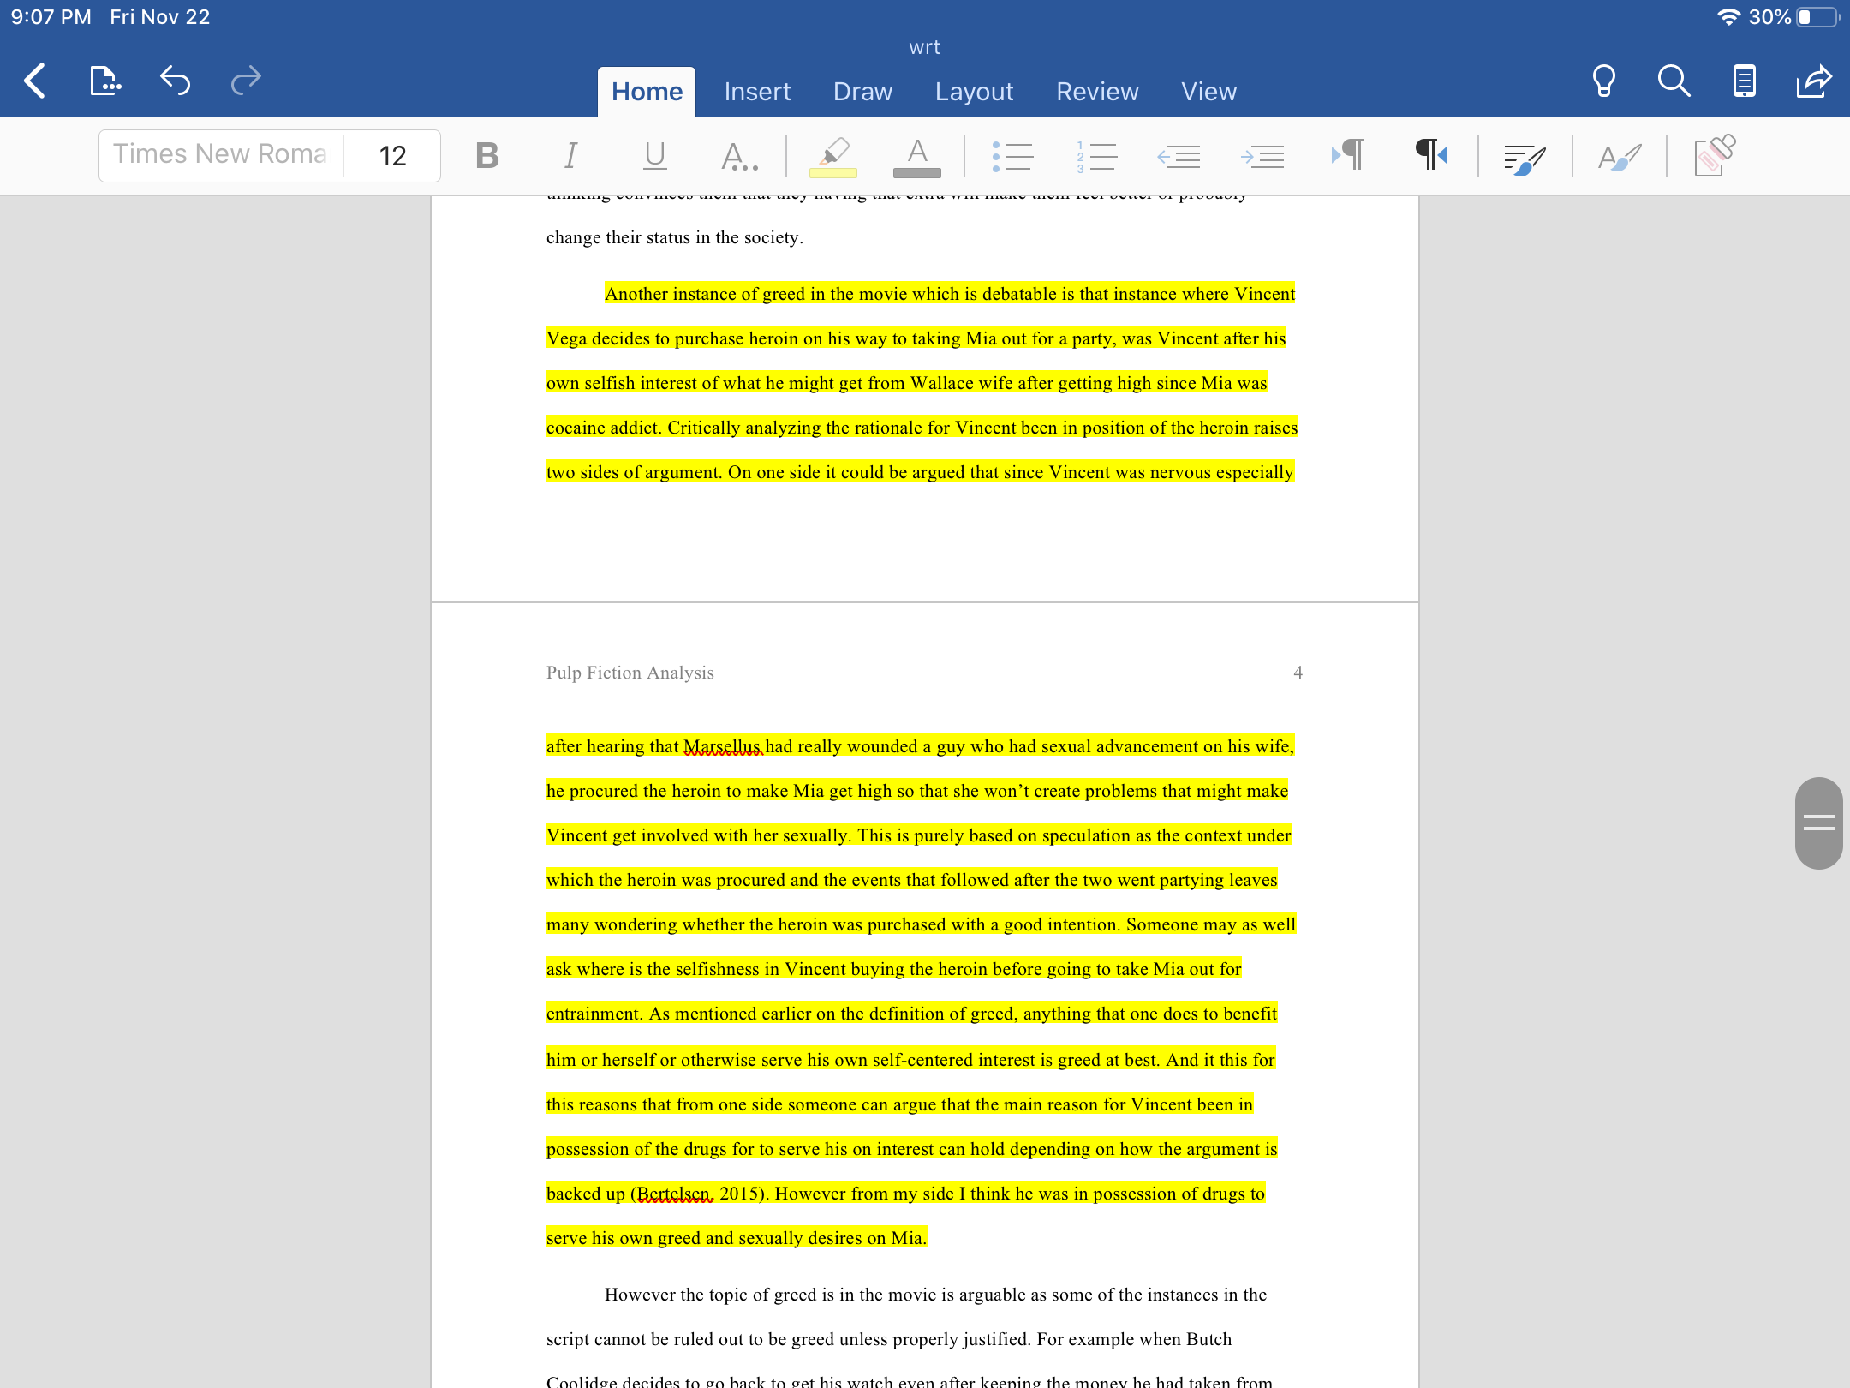Screen dimensions: 1850x1388
Task: Toggle italic formatting
Action: pyautogui.click(x=570, y=156)
